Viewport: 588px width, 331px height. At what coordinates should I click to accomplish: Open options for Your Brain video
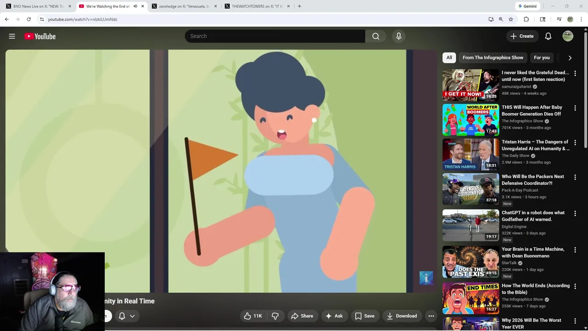[x=575, y=250]
